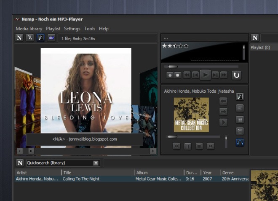The height and width of the screenshot is (201, 278).
Task: Sort list by the Album column header
Action: click(x=159, y=172)
